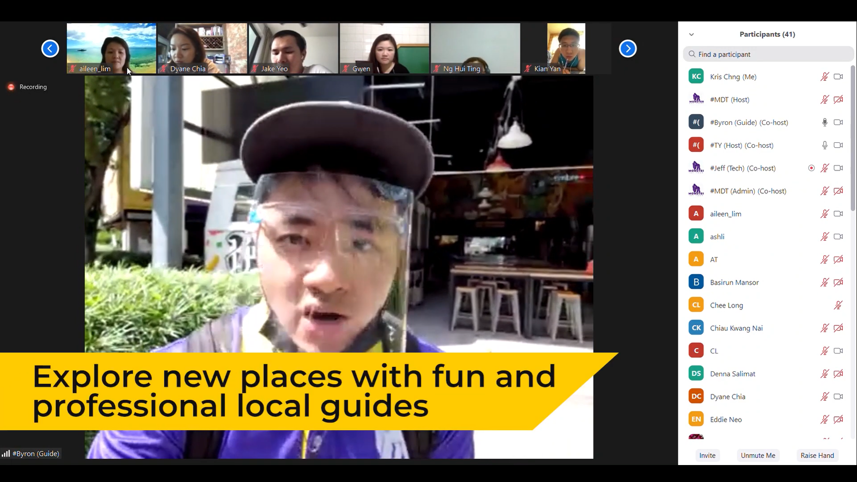Click #Jeff (Tech) recording indicator icon
Image resolution: width=857 pixels, height=482 pixels.
[811, 168]
